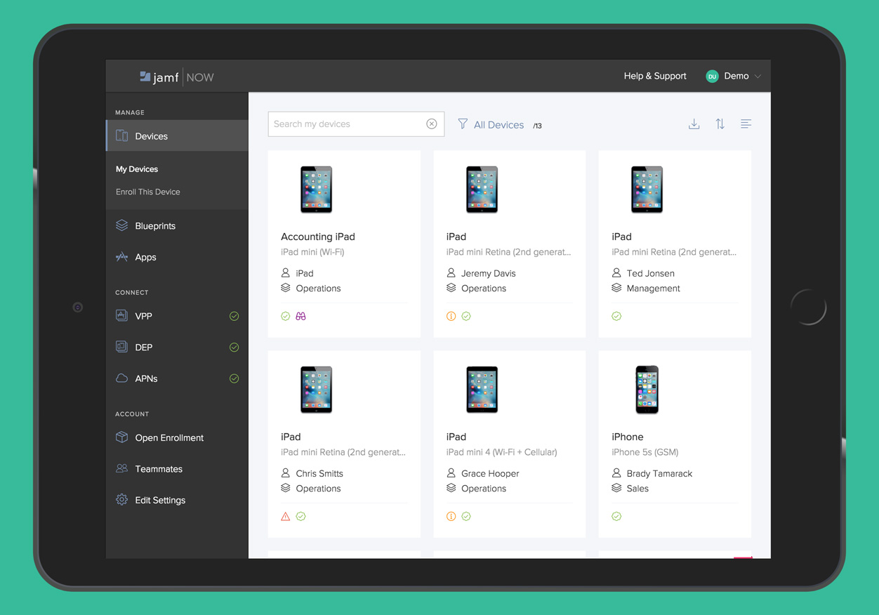Open Help & Support
This screenshot has width=879, height=615.
coord(655,76)
